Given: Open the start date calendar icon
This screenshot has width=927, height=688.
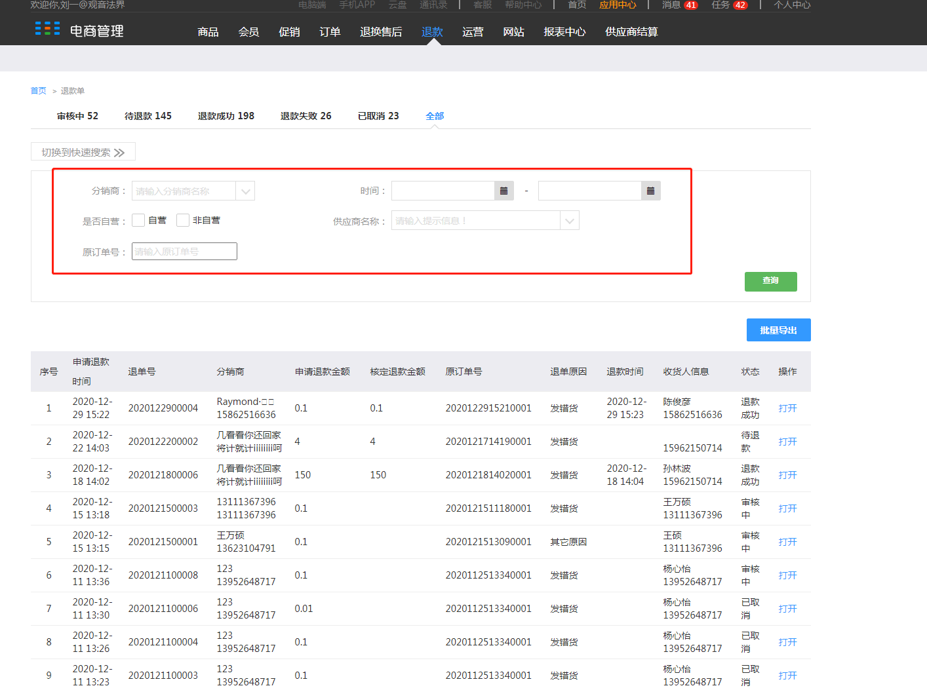Looking at the screenshot, I should 503,191.
